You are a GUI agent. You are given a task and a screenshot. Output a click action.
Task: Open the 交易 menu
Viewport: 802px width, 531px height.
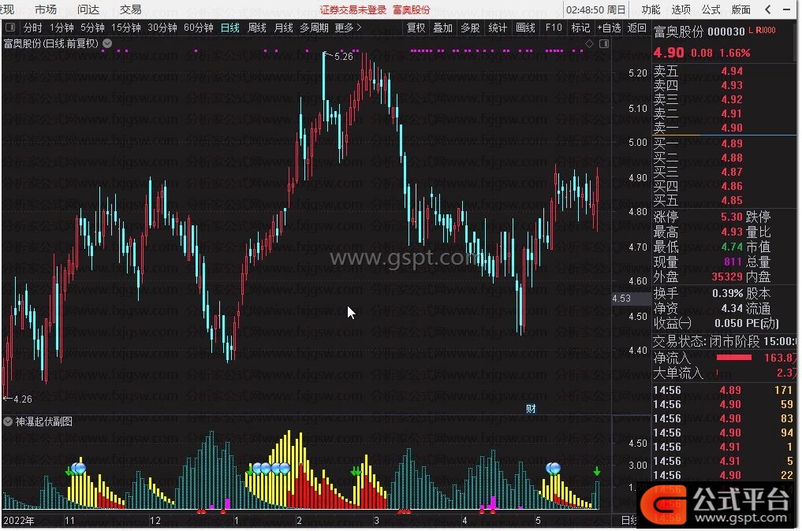click(130, 9)
